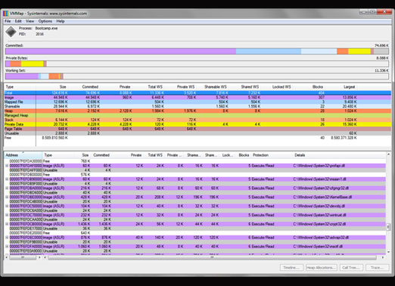Select the Image row in the summary table
Screen dimensions: 395x286
[197, 98]
